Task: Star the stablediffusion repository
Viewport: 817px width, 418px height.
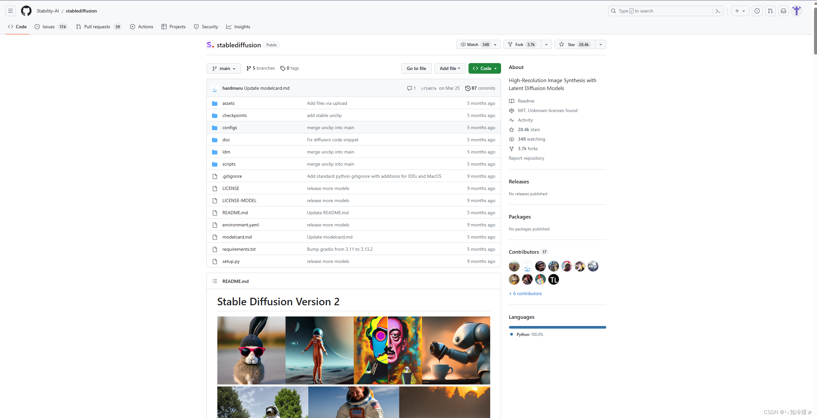Action: (575, 44)
